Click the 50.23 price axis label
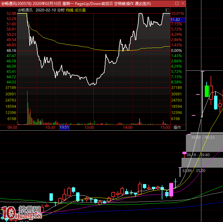Viewport: 223px width, 222px height. pos(11,35)
